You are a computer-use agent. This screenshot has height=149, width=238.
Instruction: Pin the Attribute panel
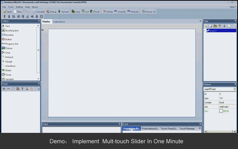235,84
